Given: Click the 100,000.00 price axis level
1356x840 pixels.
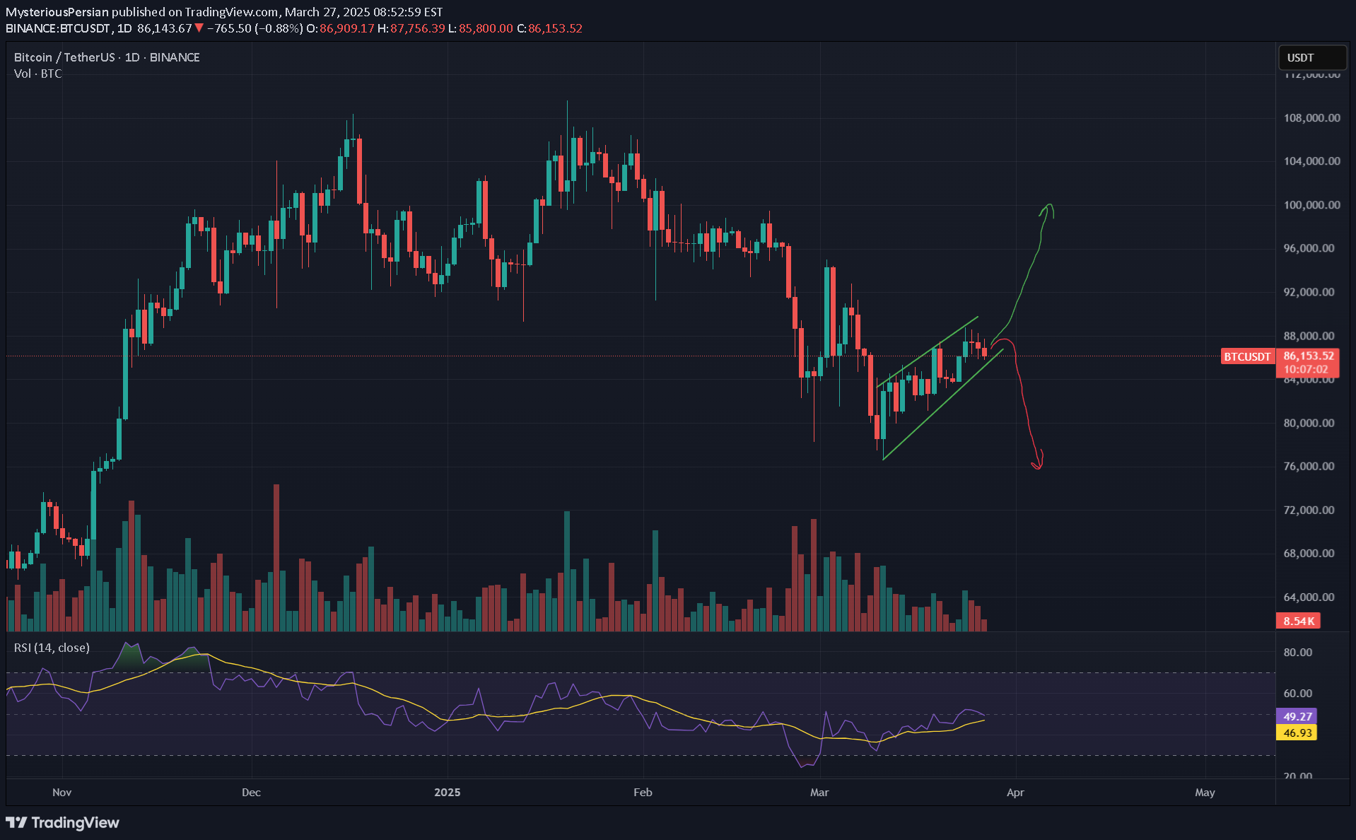Looking at the screenshot, I should click(x=1311, y=205).
